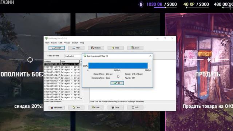Open the Result menu
Viewport: 233px width, 131px height.
(54, 43)
